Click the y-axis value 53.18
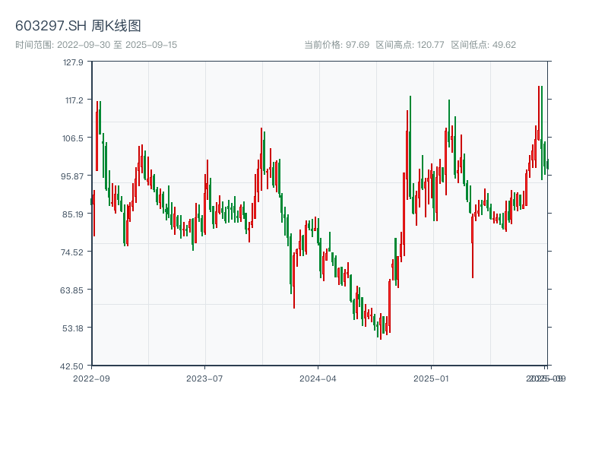 point(73,328)
